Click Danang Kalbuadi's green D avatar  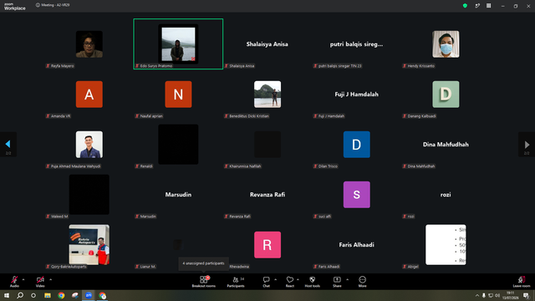[446, 94]
